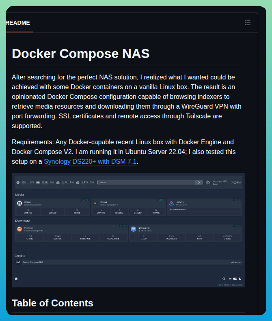
Task: Click Prowlarr's GRABS stat box
Action: 30,237
